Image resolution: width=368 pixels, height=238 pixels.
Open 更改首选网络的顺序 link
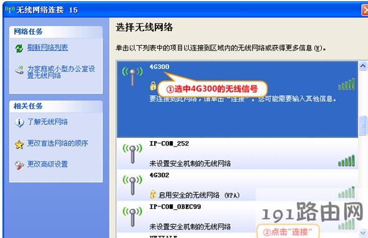[x=57, y=143]
